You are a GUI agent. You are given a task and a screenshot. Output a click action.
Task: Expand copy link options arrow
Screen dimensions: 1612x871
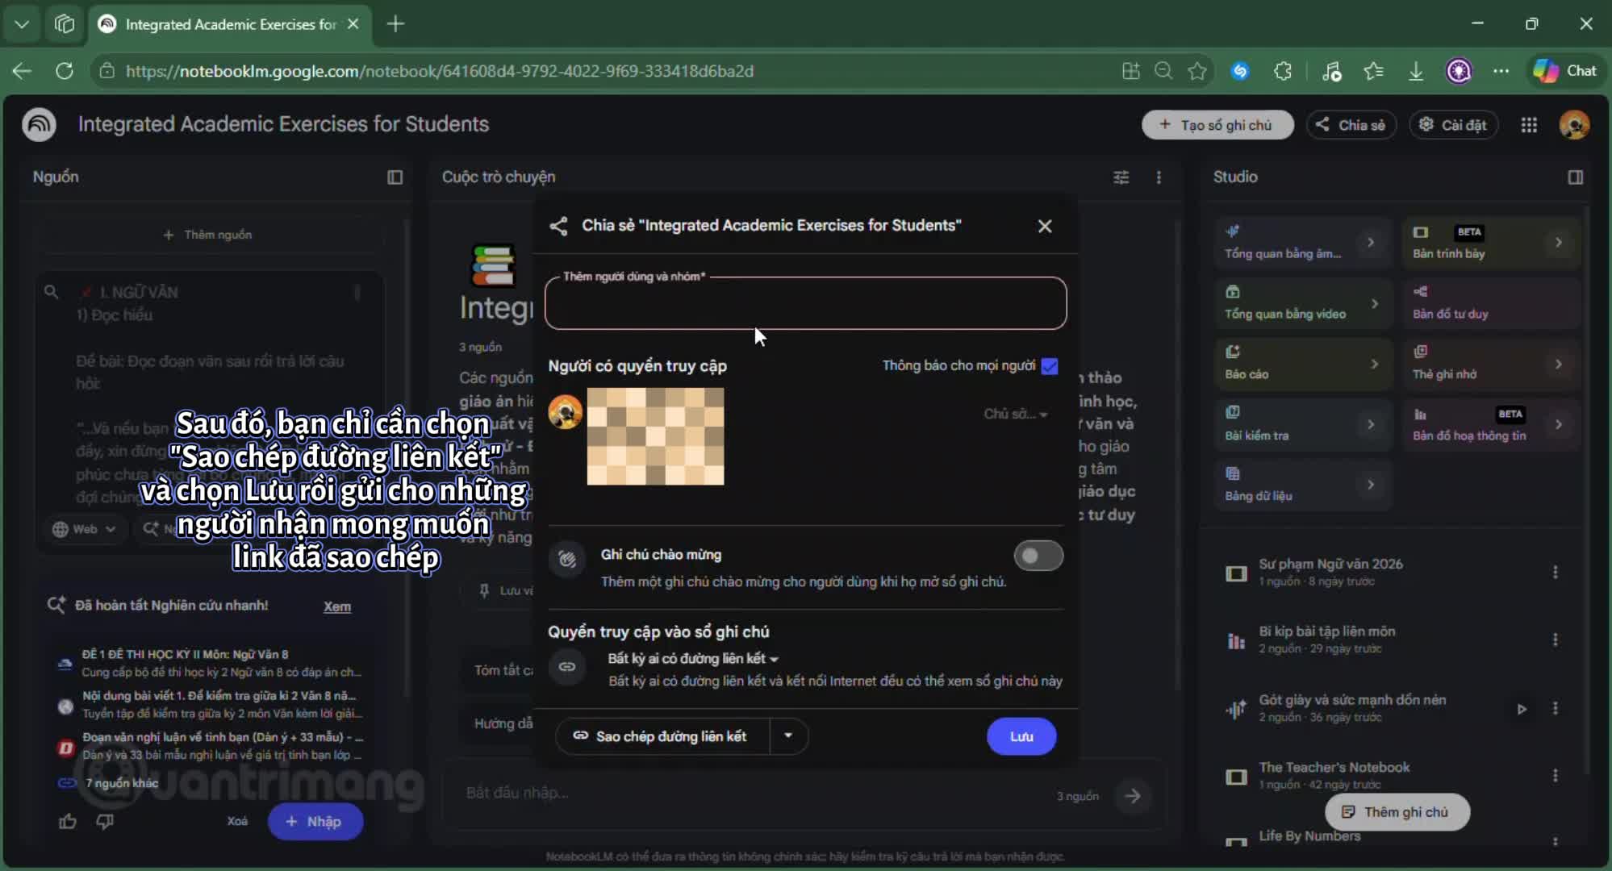coord(788,736)
